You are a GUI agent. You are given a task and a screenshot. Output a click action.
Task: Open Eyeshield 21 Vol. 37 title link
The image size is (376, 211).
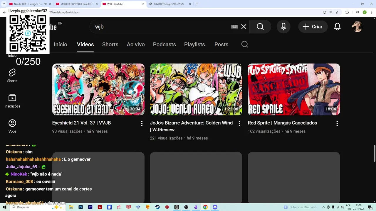point(81,123)
